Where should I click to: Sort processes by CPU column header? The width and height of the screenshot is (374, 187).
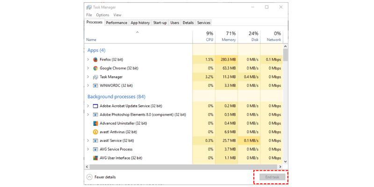pyautogui.click(x=209, y=37)
